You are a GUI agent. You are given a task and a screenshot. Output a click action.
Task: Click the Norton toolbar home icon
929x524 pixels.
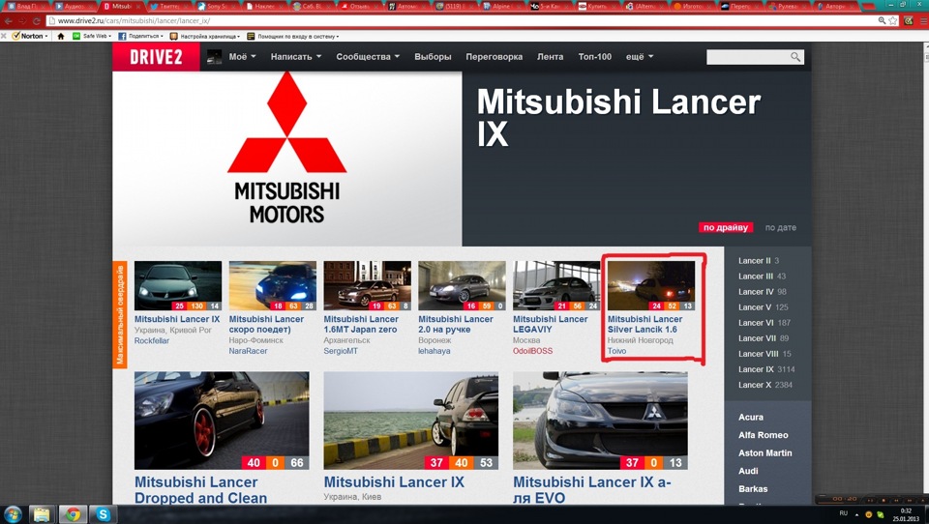pos(60,36)
